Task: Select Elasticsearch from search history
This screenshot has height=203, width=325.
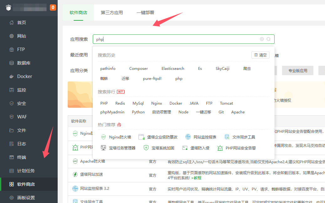Action: tap(173, 69)
